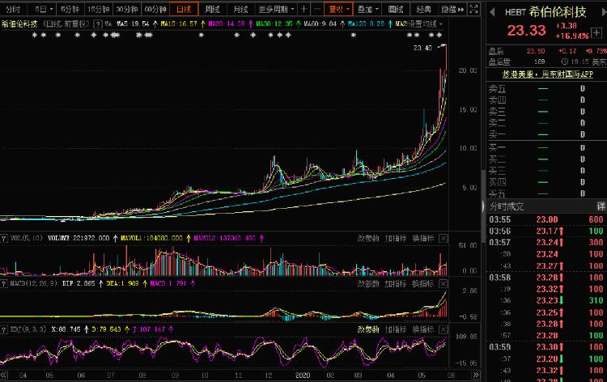Open the 复权 adjustment dropdown
Screen dimensions: 607x382
point(339,9)
